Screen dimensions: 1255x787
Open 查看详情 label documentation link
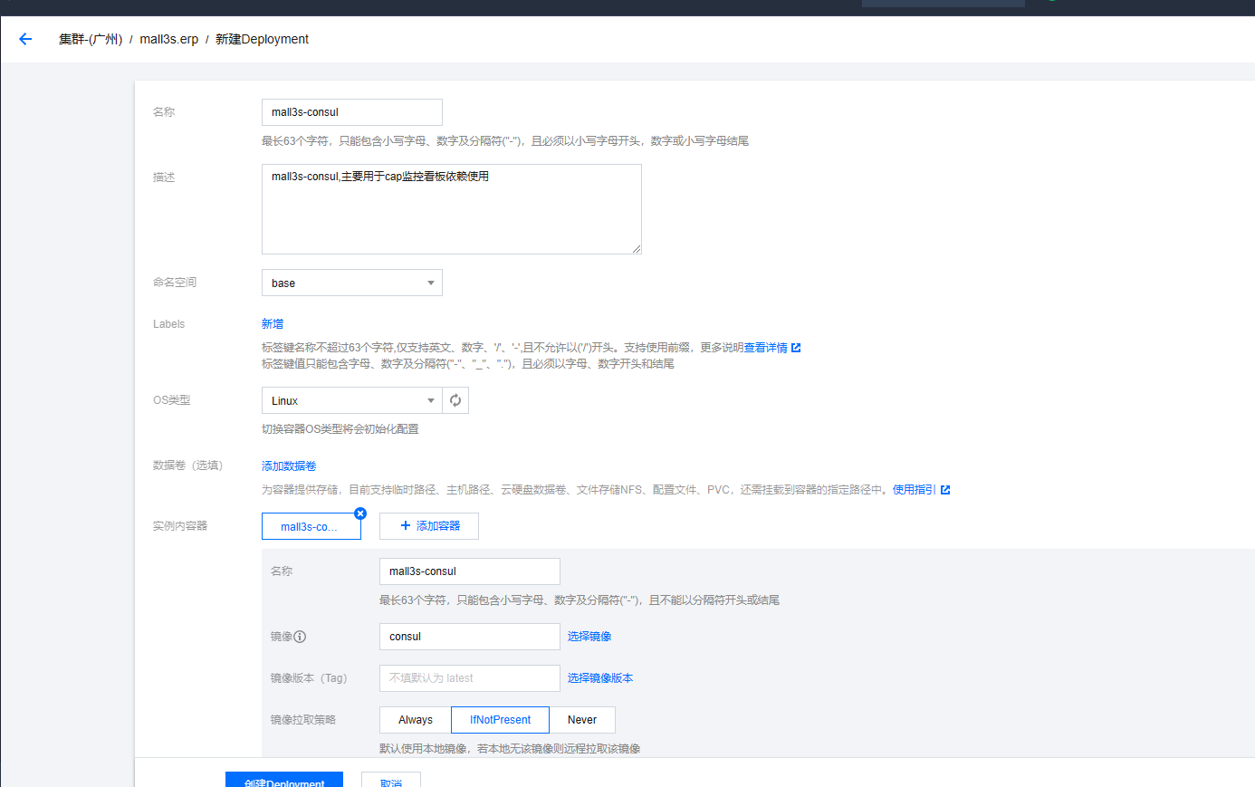(x=766, y=348)
